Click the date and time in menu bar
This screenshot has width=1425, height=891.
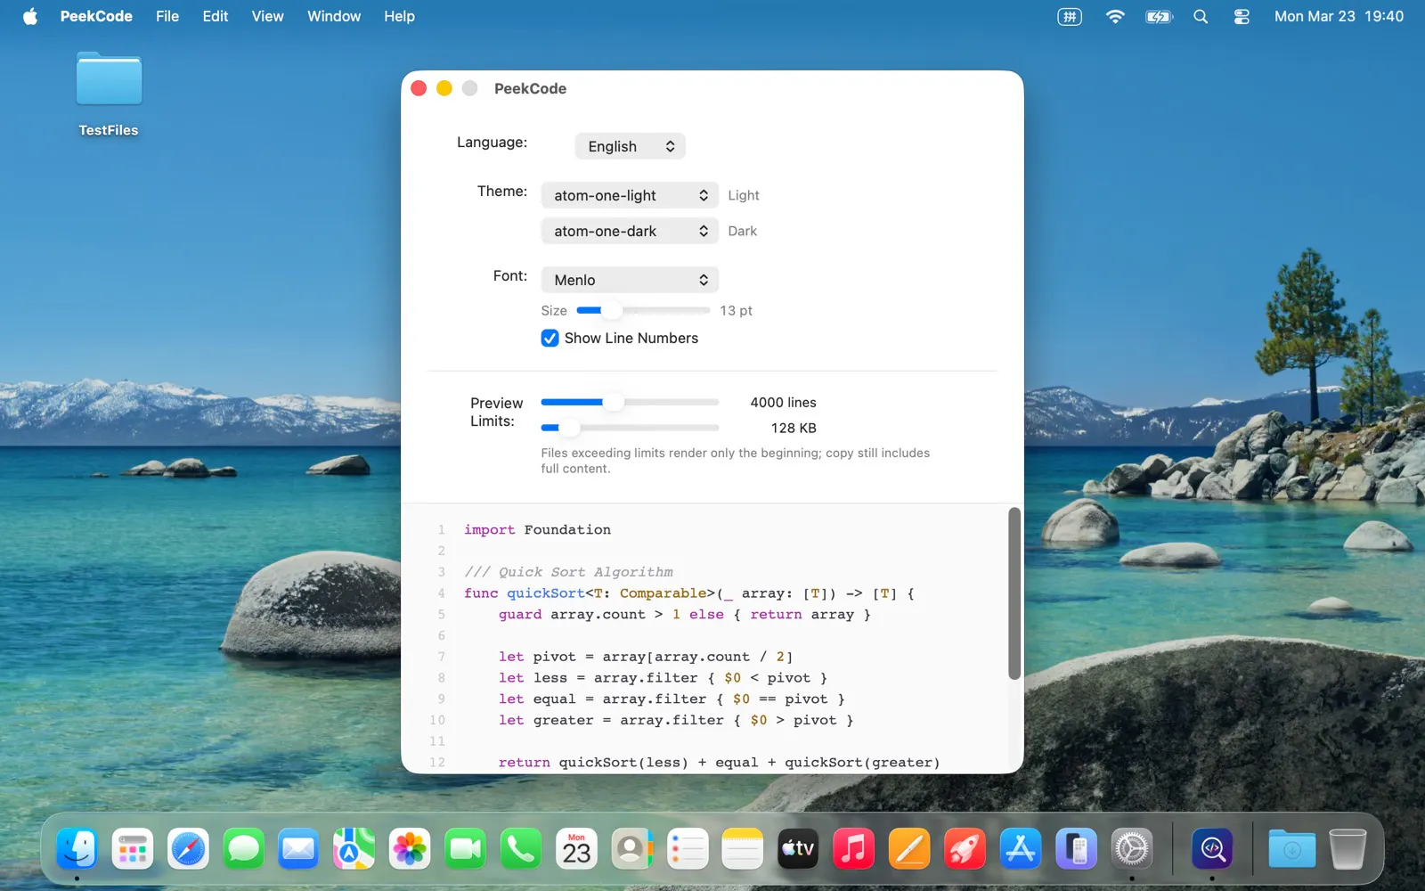tap(1339, 16)
